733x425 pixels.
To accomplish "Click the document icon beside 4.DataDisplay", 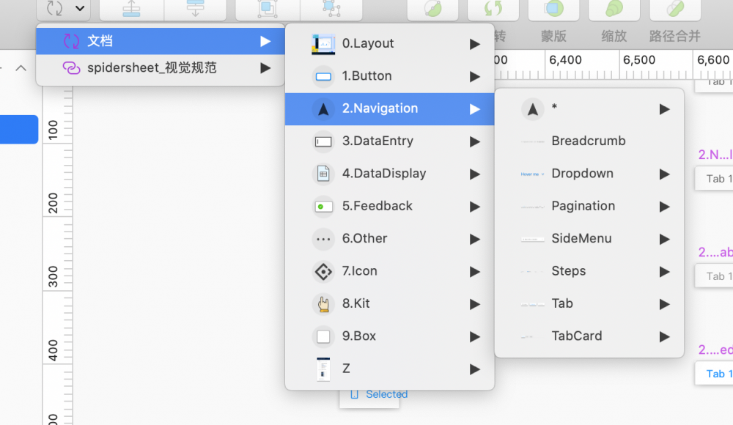I will point(323,174).
